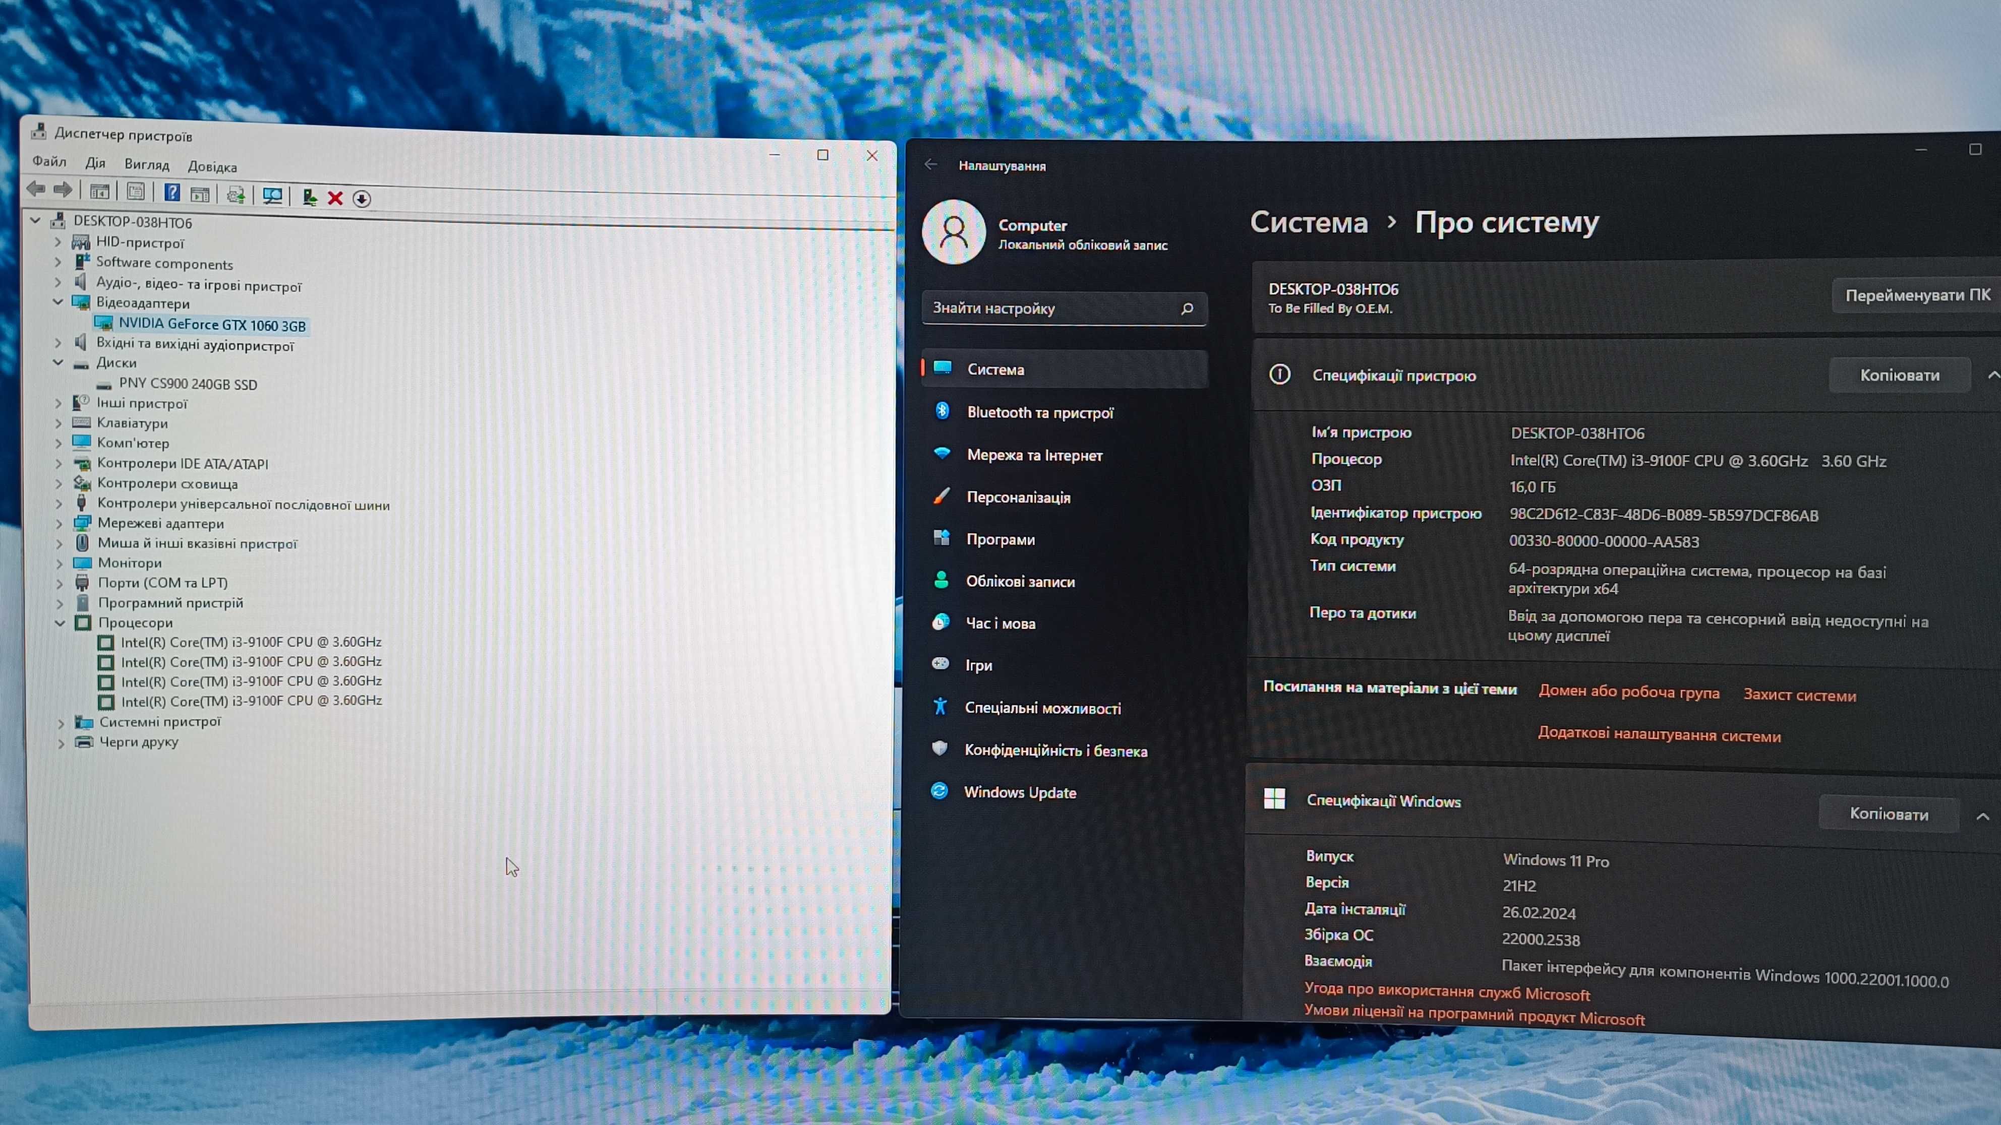Collapse the Відеоадаптери node
Screen dimensions: 2001x1125
[x=57, y=301]
